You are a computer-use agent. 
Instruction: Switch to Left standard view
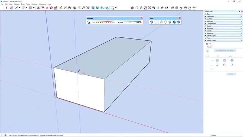coord(194,8)
